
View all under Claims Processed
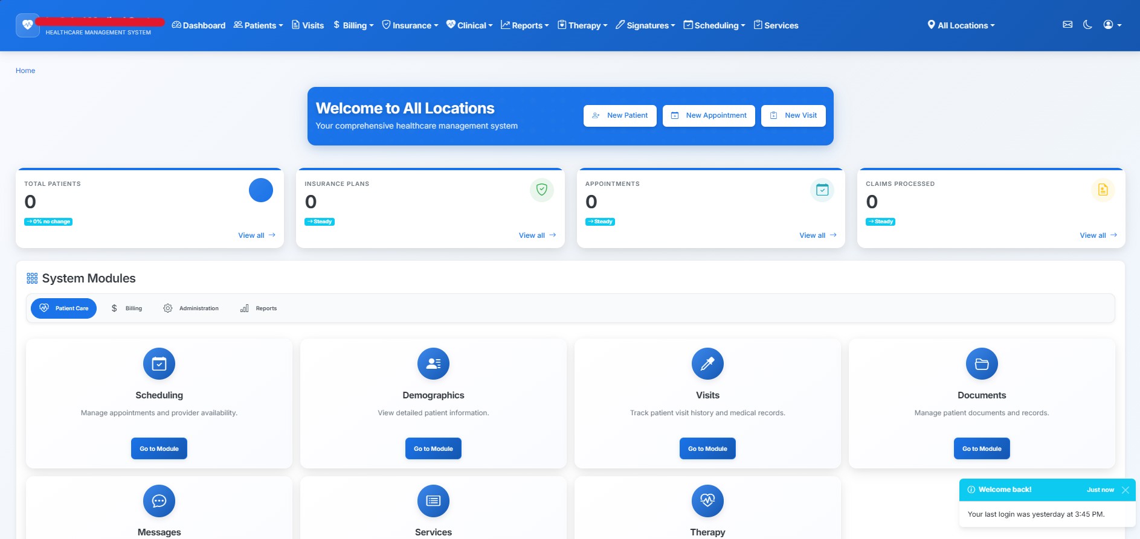tap(1098, 235)
